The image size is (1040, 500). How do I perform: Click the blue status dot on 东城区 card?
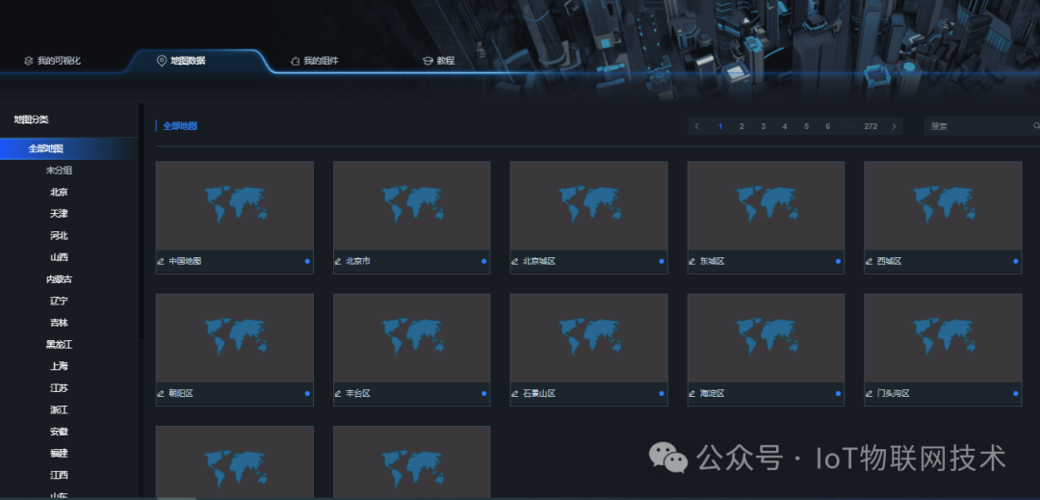pos(839,261)
